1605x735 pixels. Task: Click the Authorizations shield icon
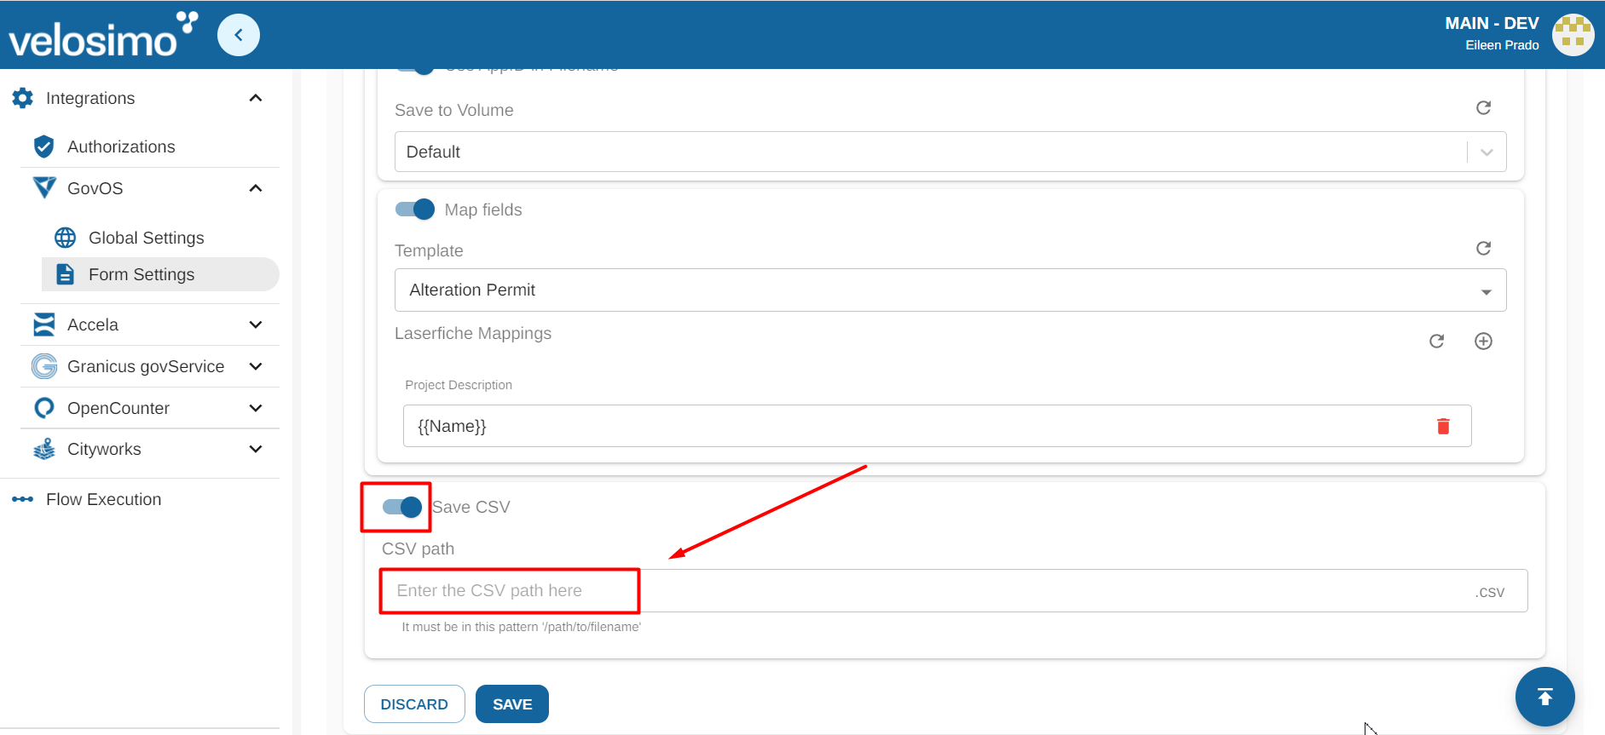pos(43,146)
